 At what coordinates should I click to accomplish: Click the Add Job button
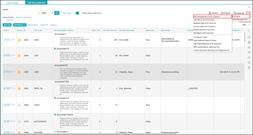(x=7, y=25)
